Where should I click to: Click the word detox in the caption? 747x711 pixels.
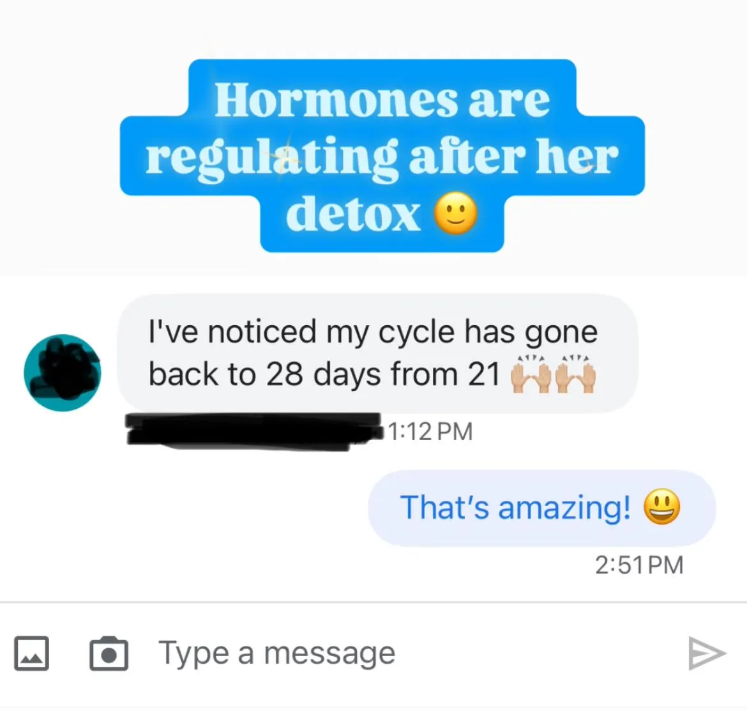pos(352,214)
